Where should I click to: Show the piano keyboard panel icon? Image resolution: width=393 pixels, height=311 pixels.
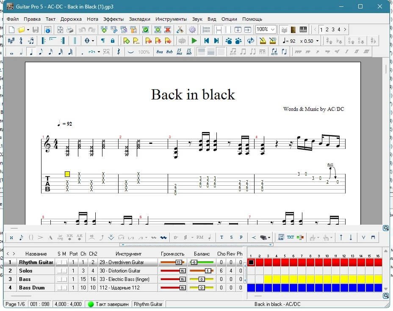pos(303,30)
